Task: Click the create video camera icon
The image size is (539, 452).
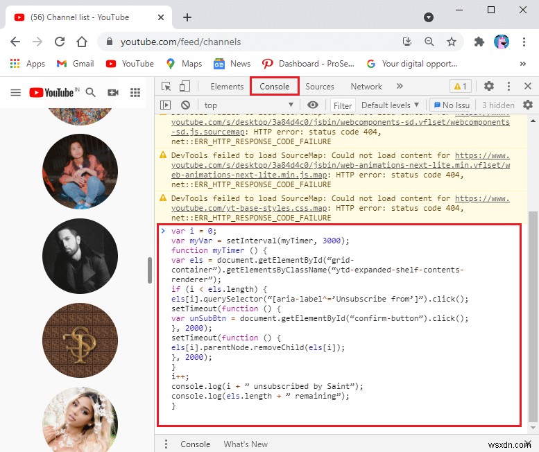Action: (113, 92)
